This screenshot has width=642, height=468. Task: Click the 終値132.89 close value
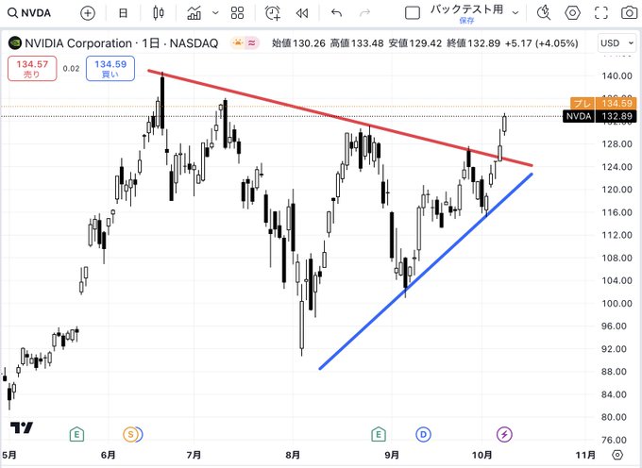pos(473,43)
